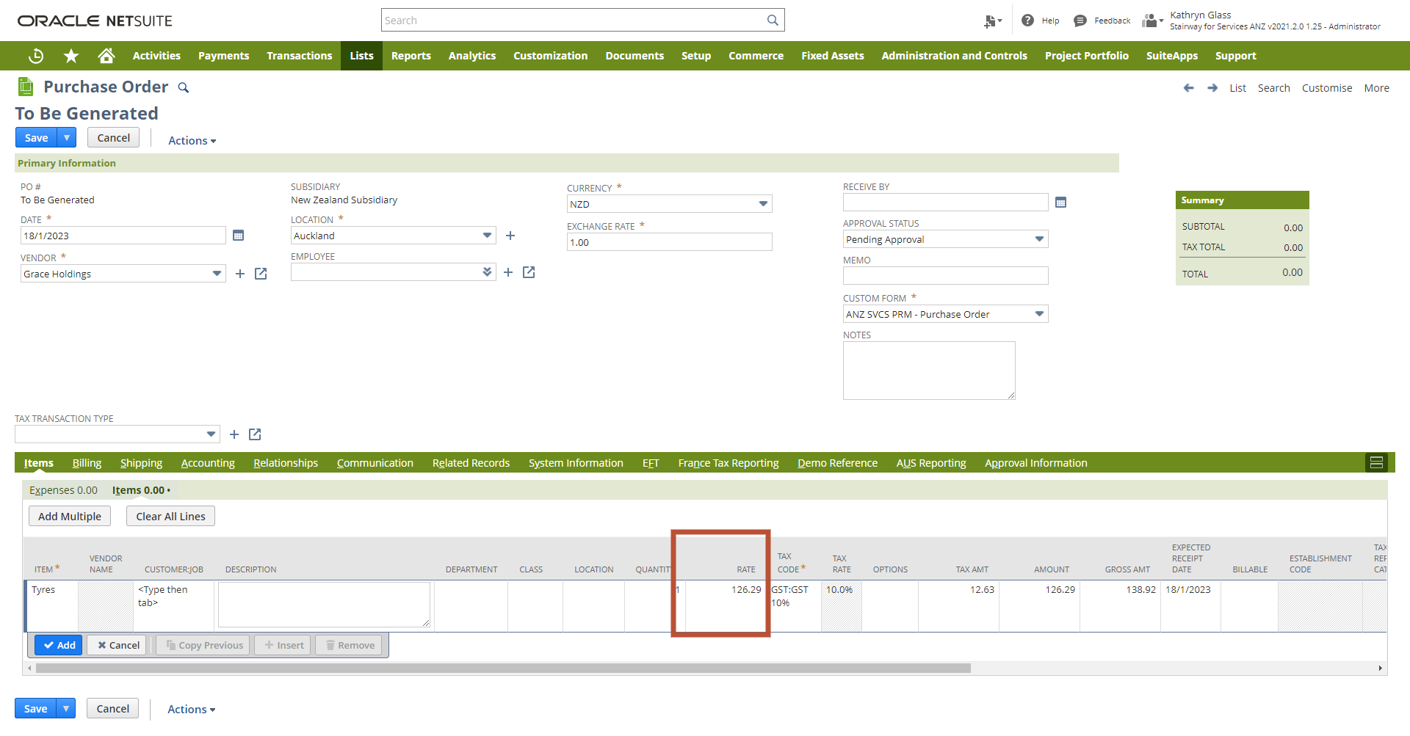Viewport: 1410px width, 736px height.
Task: Open the Lists menu
Action: (361, 56)
